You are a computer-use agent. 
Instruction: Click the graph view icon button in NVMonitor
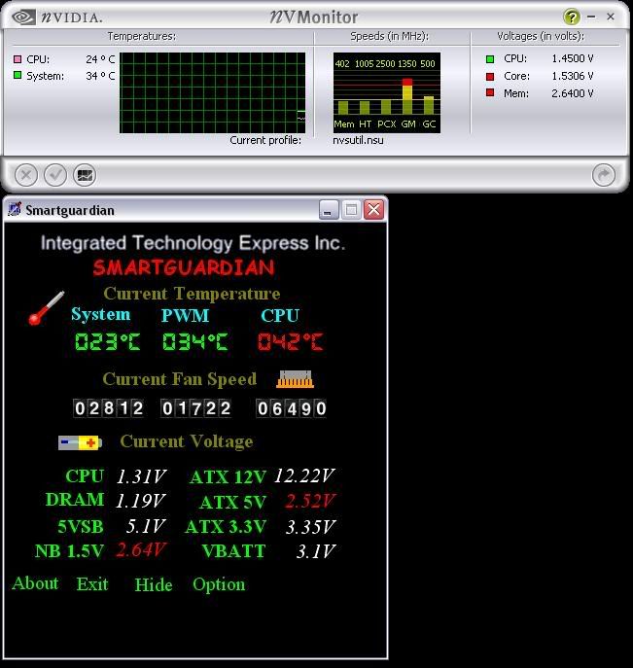(x=85, y=175)
